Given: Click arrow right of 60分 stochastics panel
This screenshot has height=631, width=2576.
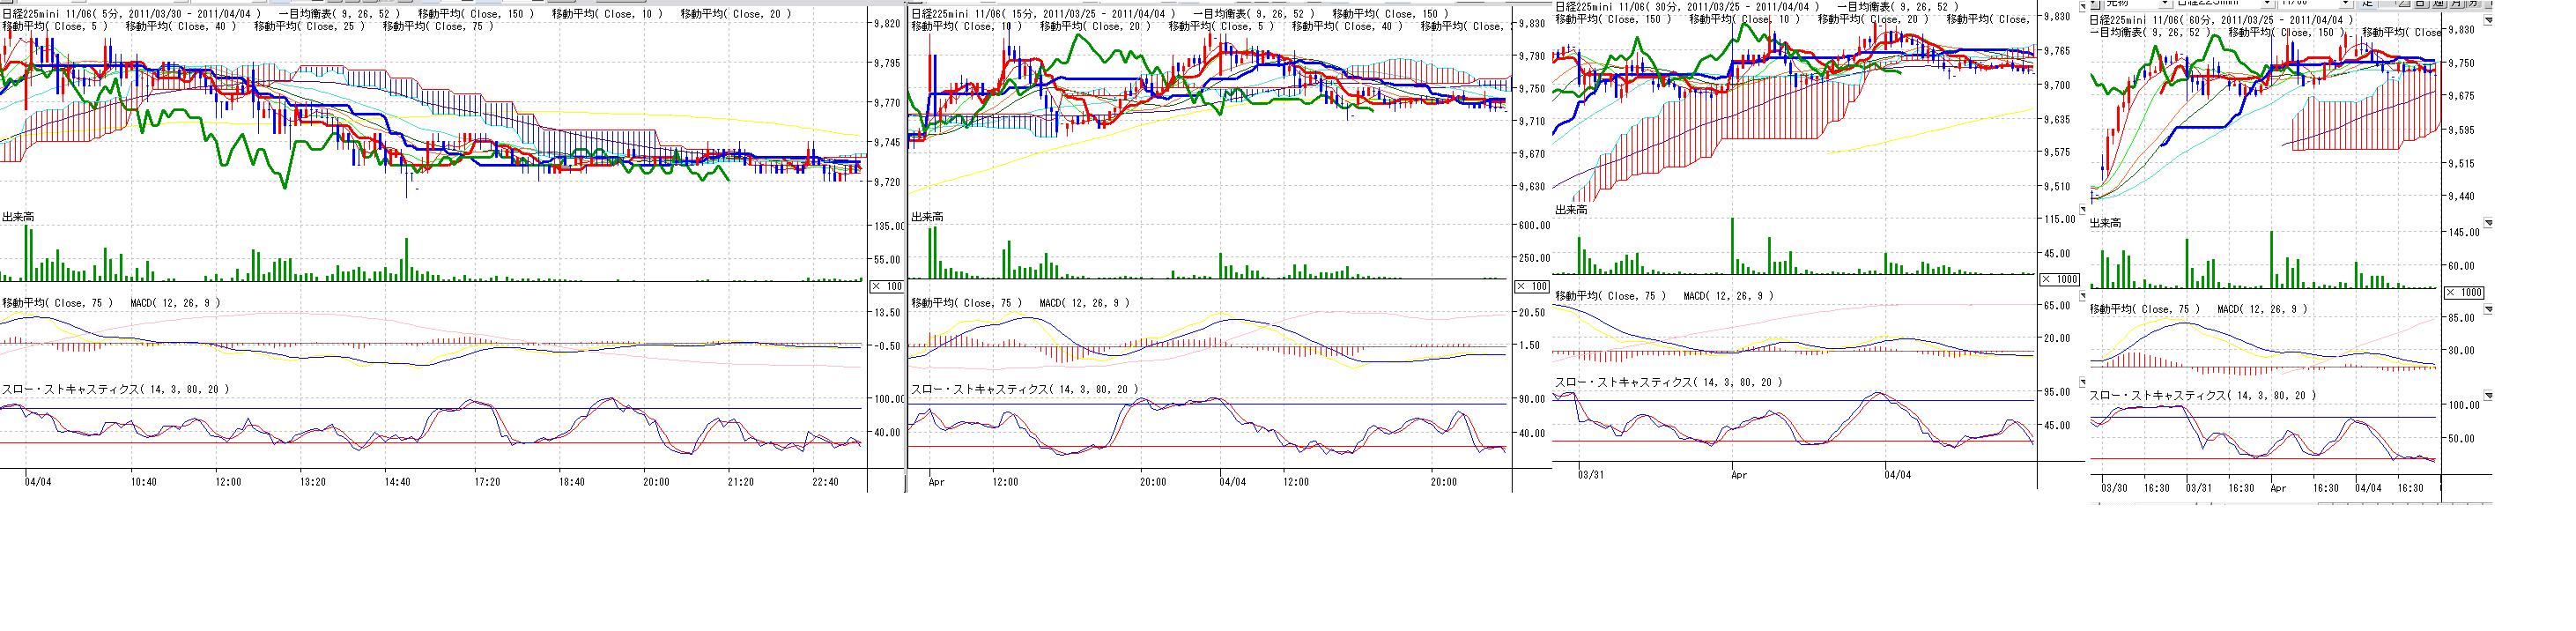Looking at the screenshot, I should [x=2488, y=395].
